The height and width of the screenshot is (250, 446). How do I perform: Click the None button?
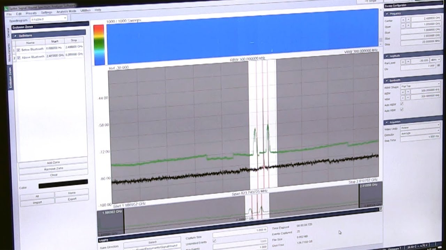[72, 193]
